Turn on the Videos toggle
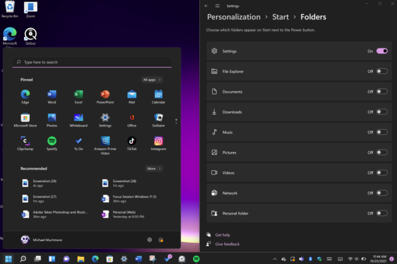This screenshot has width=397, height=264. point(382,173)
